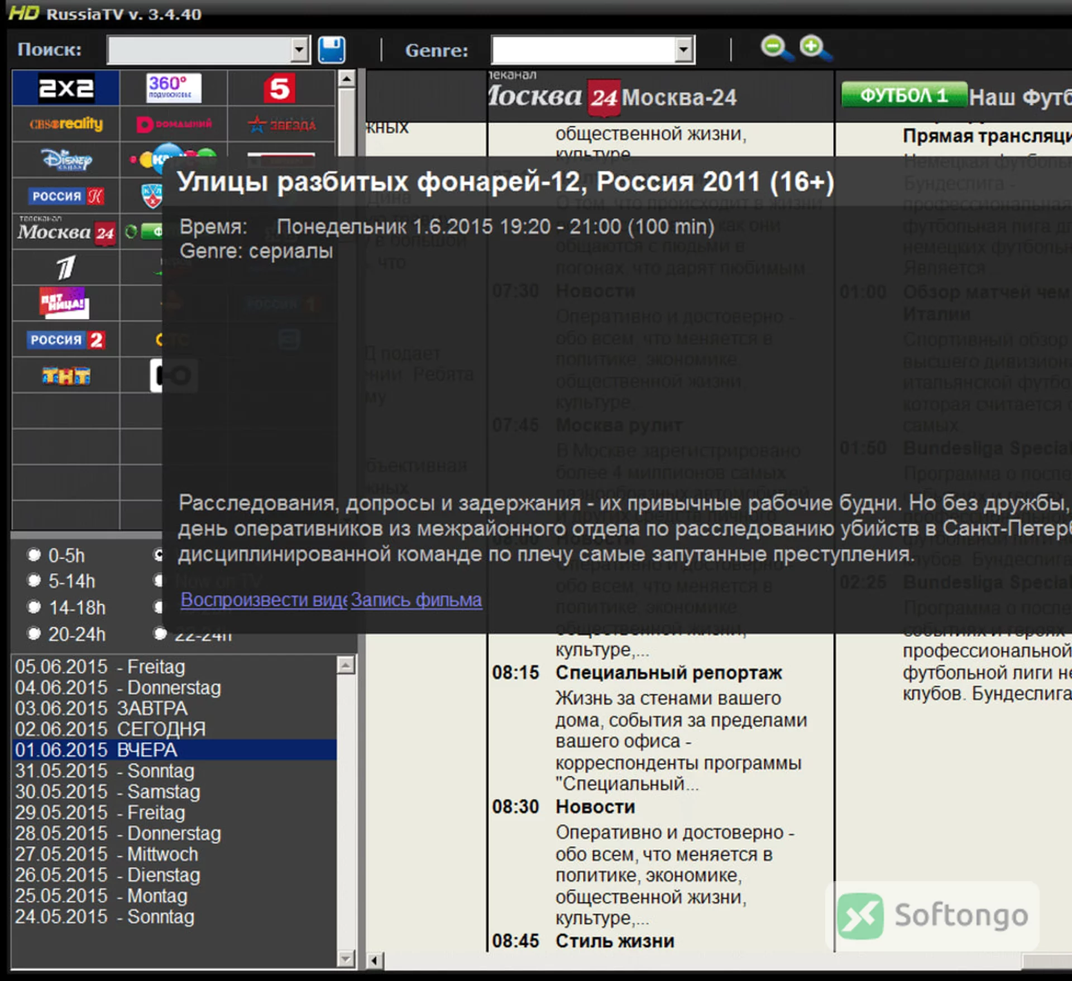Open the Россия К channel
Viewport: 1072px width, 981px height.
click(x=66, y=196)
